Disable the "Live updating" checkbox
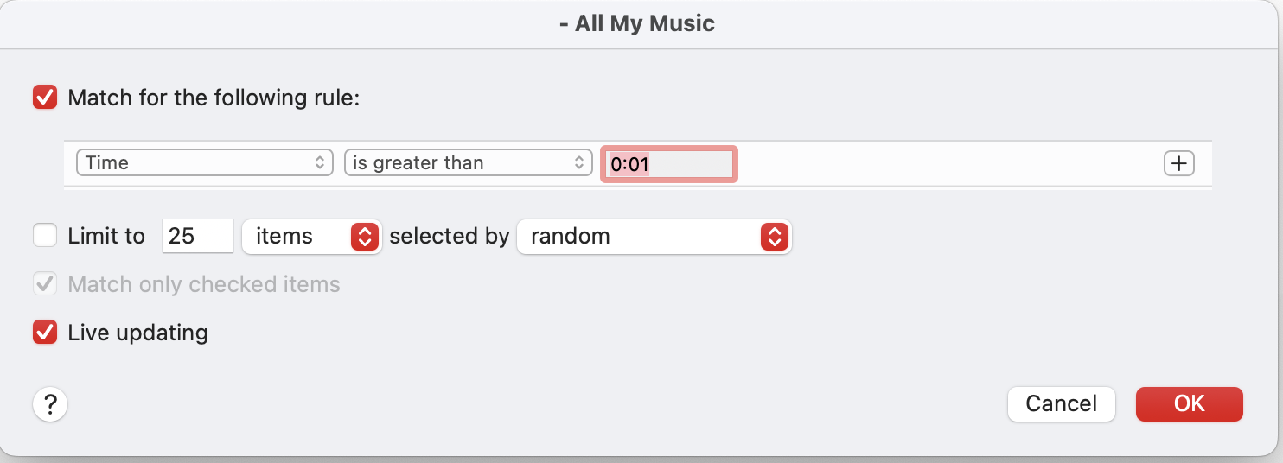This screenshot has height=463, width=1283. pyautogui.click(x=45, y=333)
